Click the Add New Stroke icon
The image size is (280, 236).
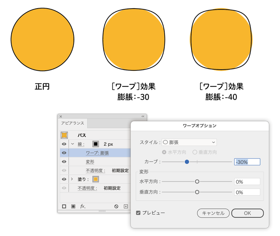[x=64, y=206]
